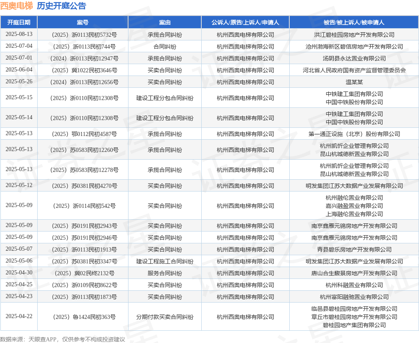This screenshot has width=419, height=343.
Task: Select the 被告/被上诉人/被申请人 column header
Action: tap(354, 22)
